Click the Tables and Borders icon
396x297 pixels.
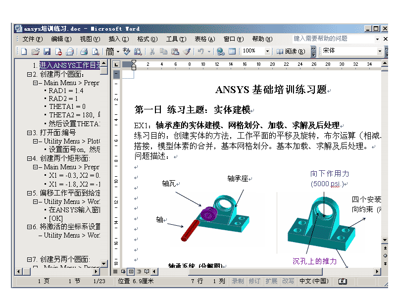click(232, 51)
